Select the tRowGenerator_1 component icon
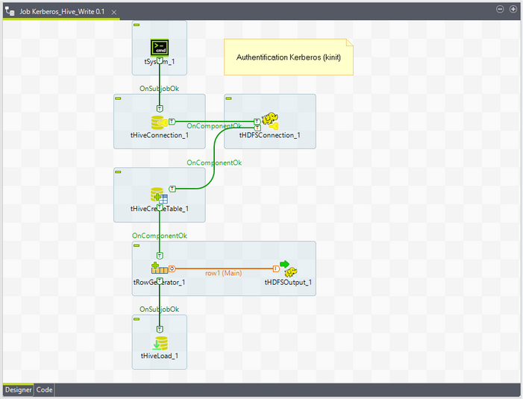This screenshot has width=523, height=399. coord(160,268)
